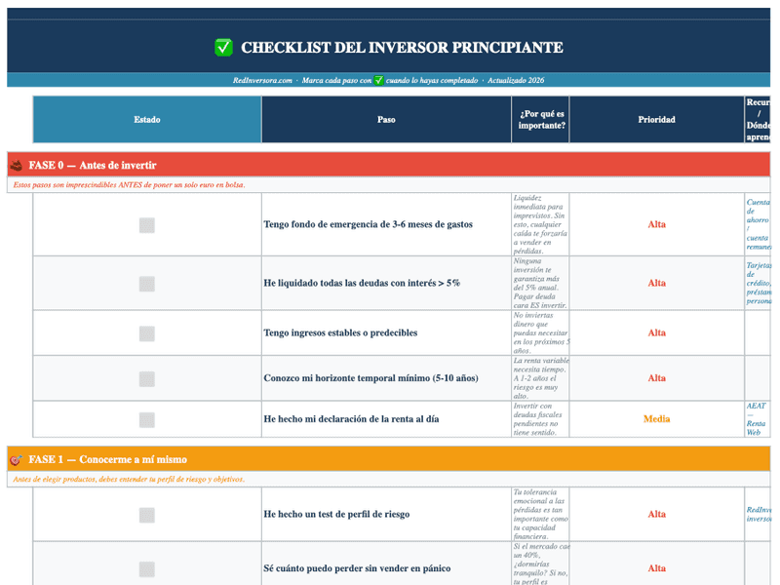Tick the checkbox for stable income step
Viewport: 780px width, 585px height.
click(x=147, y=333)
